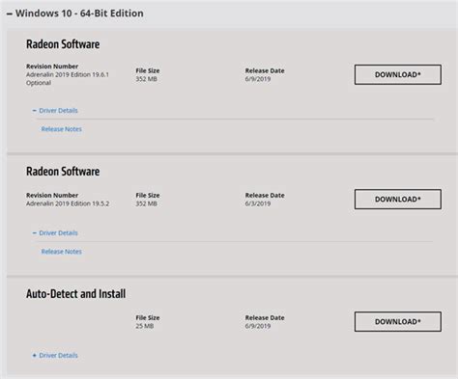458x379 pixels.
Task: Click the 352 MB size for Adrenalin 19.6.1
Action: [x=146, y=79]
